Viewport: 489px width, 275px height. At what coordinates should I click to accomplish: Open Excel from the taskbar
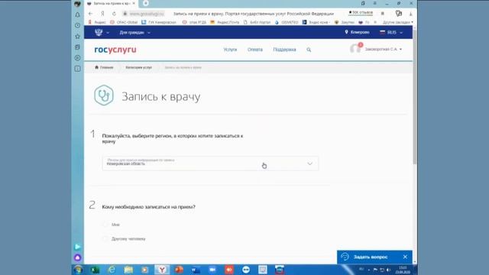click(x=95, y=270)
